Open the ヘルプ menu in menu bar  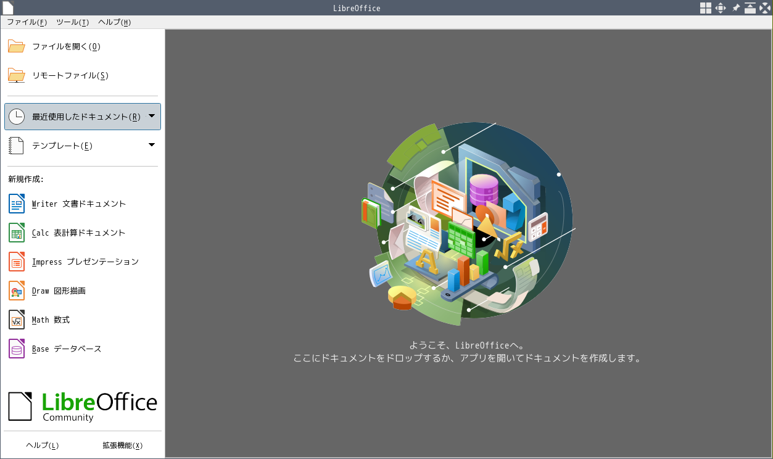114,22
